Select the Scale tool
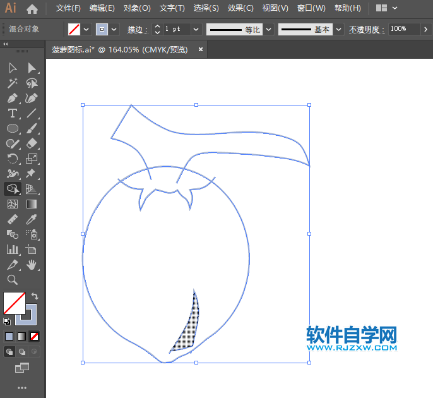Image resolution: width=433 pixels, height=398 pixels. click(x=32, y=159)
